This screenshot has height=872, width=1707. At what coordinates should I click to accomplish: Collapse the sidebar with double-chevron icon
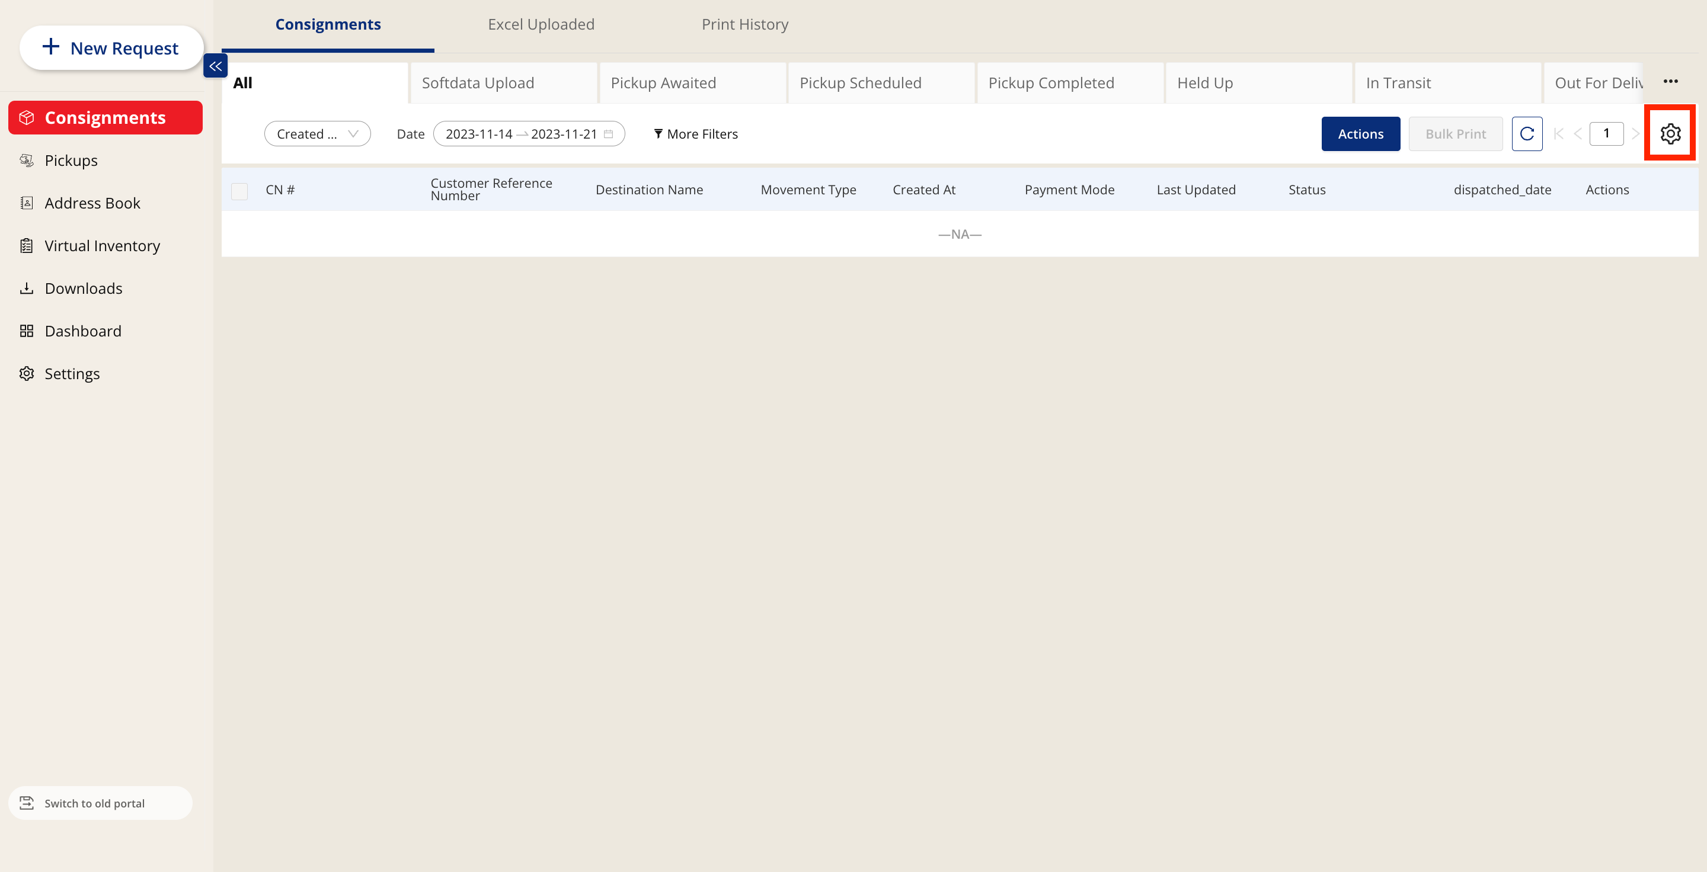click(x=215, y=66)
